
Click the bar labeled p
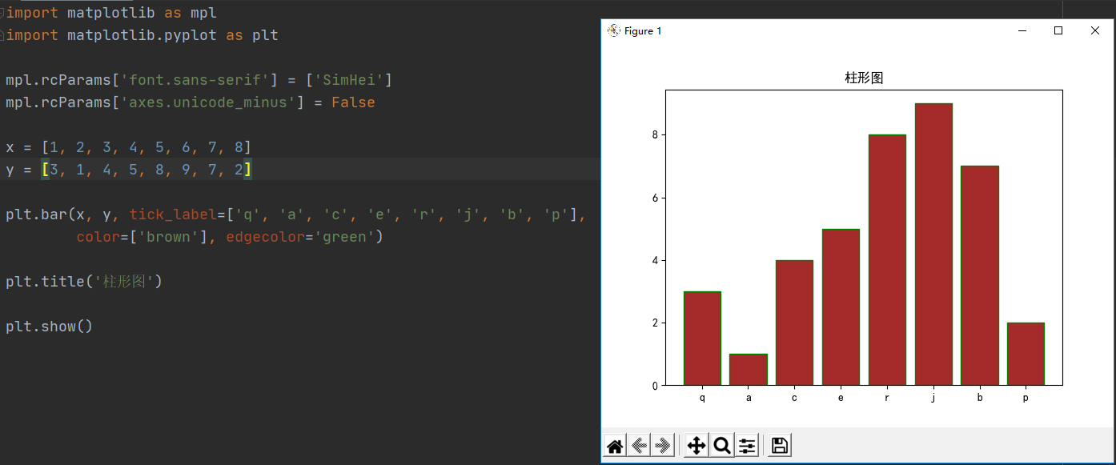[1026, 354]
